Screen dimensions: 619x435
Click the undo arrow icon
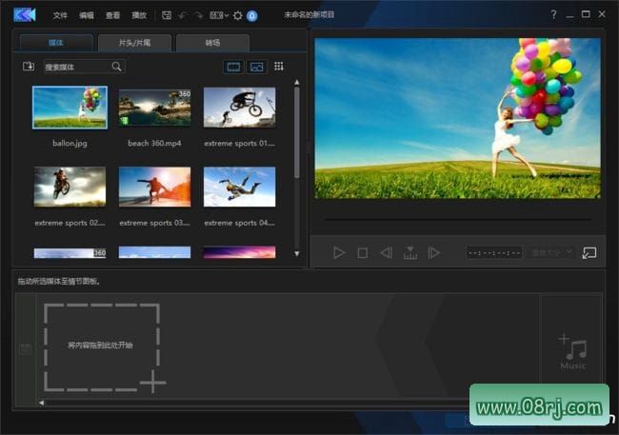tap(183, 15)
